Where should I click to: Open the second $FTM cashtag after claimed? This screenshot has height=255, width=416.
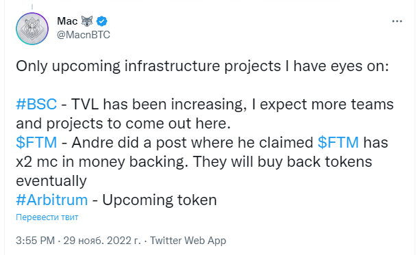tap(339, 142)
